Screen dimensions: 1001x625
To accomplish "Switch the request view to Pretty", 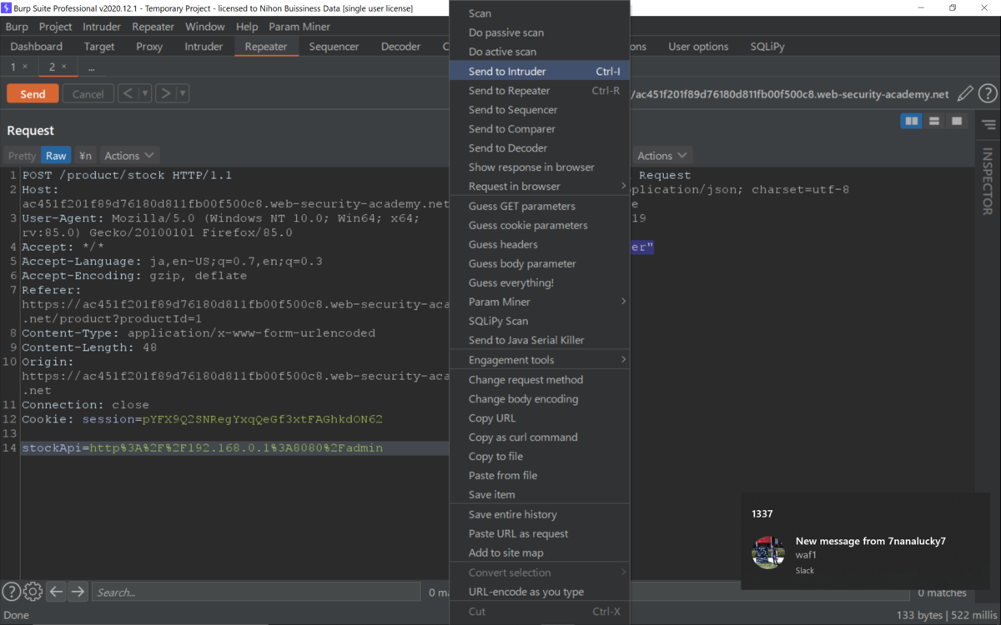I will (x=22, y=155).
